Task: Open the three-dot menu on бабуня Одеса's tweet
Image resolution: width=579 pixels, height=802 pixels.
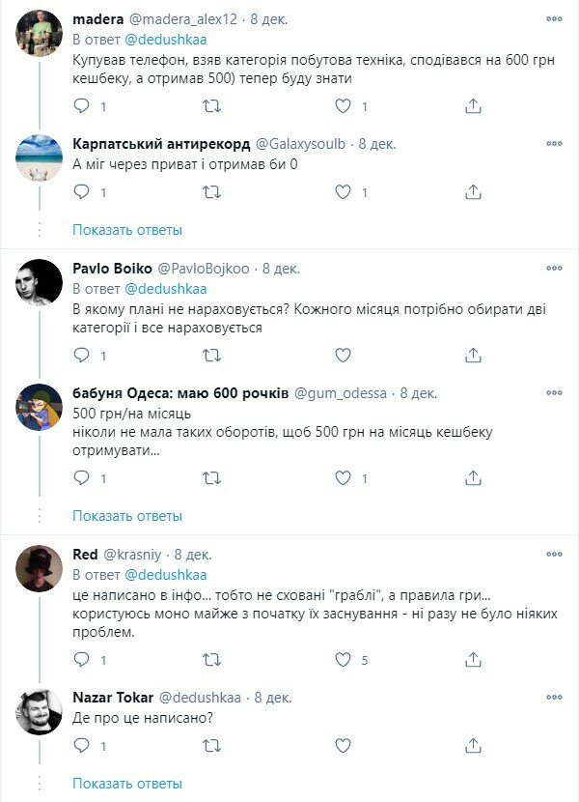Action: pos(552,394)
